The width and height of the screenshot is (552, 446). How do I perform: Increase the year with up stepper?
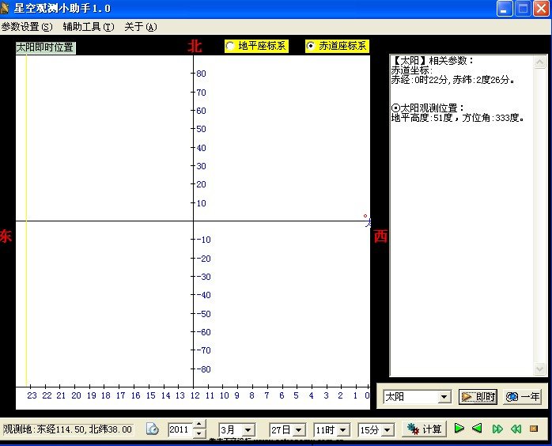pyautogui.click(x=199, y=425)
